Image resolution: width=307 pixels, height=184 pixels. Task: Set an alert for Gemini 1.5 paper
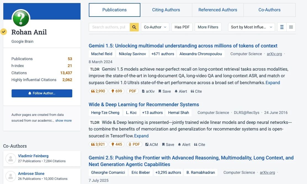click(x=181, y=91)
